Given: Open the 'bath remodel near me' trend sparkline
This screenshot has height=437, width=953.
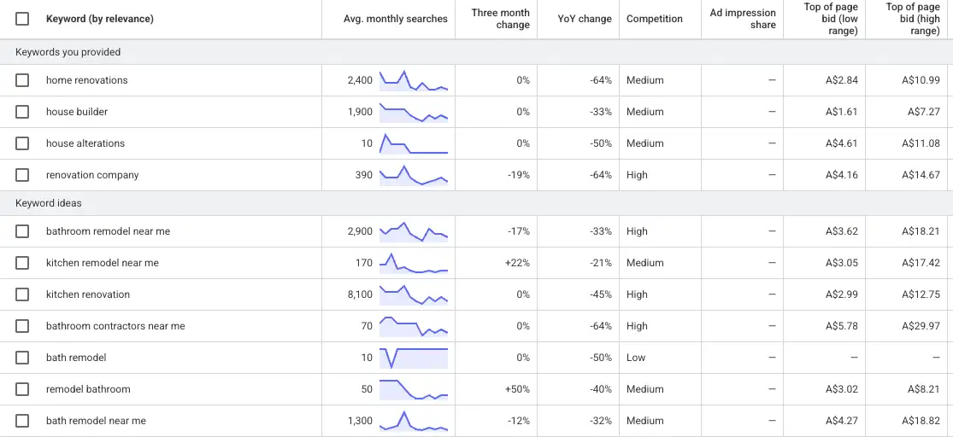Looking at the screenshot, I should click(414, 421).
